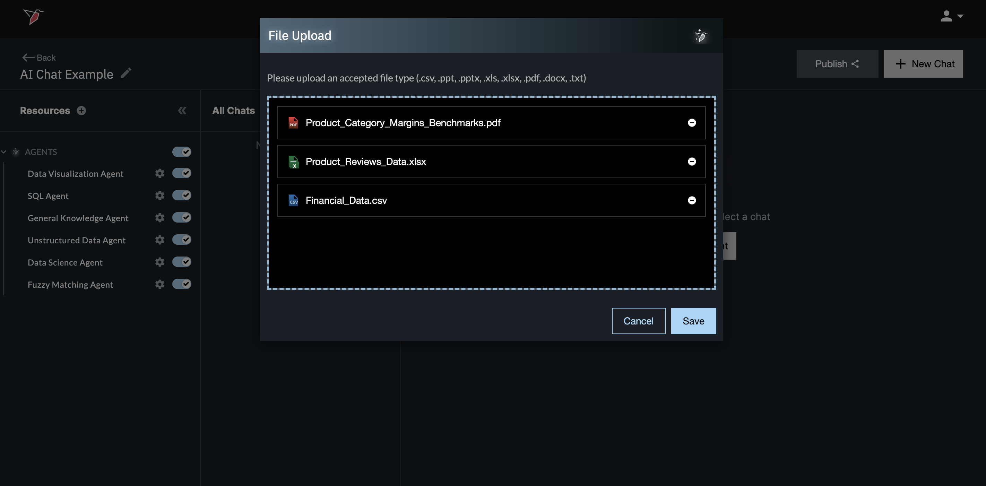Toggle off the General Knowledge Agent switch

tap(181, 218)
